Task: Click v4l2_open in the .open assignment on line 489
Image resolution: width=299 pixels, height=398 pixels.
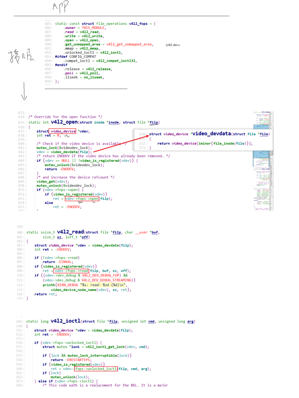Action: point(89,40)
